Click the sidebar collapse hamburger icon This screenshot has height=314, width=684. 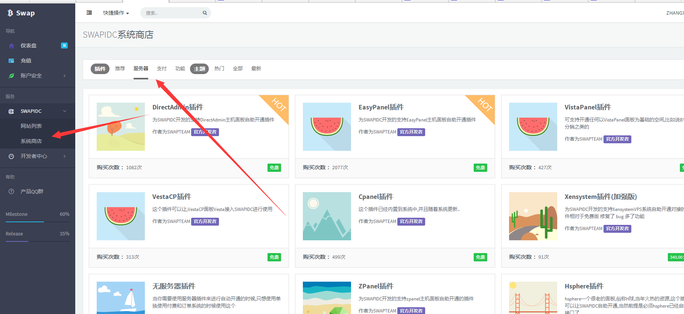pyautogui.click(x=89, y=13)
